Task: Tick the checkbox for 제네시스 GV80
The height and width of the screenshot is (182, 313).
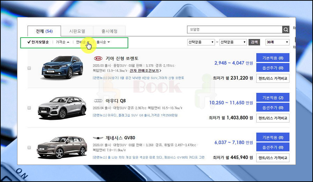Action: pos(29,148)
